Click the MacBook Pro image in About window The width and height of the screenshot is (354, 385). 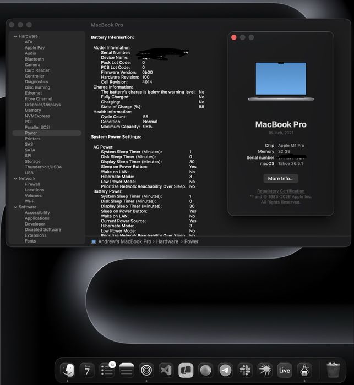pos(281,81)
